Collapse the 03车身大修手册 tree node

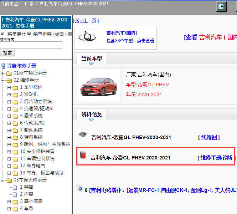(x=2, y=180)
